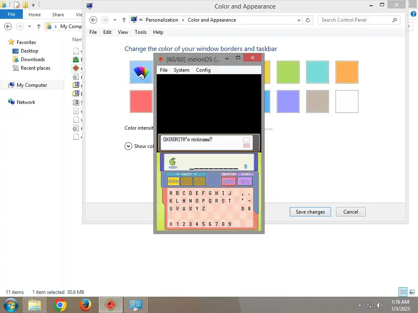This screenshot has width=418, height=313.
Task: Open the volume icon in system tray
Action: pos(379,305)
